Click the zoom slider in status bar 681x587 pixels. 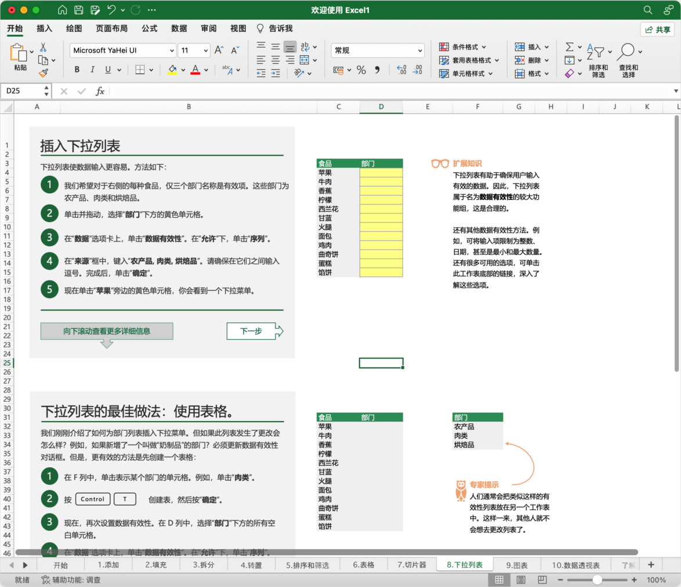point(597,580)
